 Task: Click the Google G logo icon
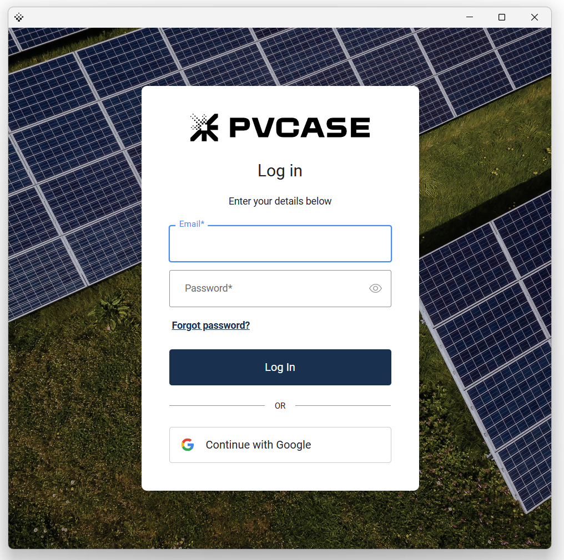188,445
